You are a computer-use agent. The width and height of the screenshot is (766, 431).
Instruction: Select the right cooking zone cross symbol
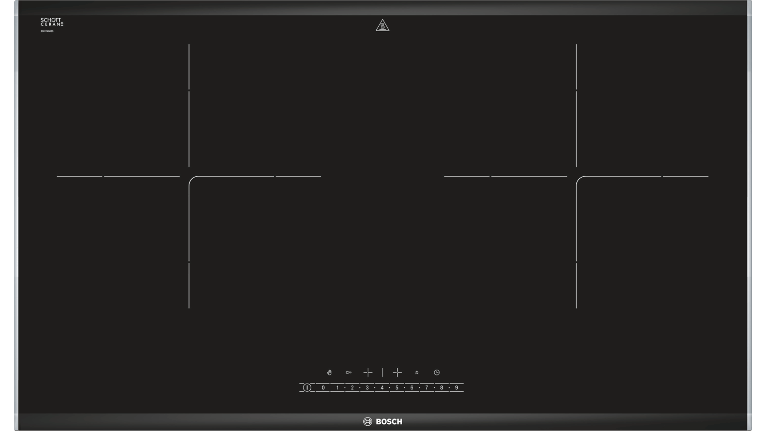pos(397,372)
